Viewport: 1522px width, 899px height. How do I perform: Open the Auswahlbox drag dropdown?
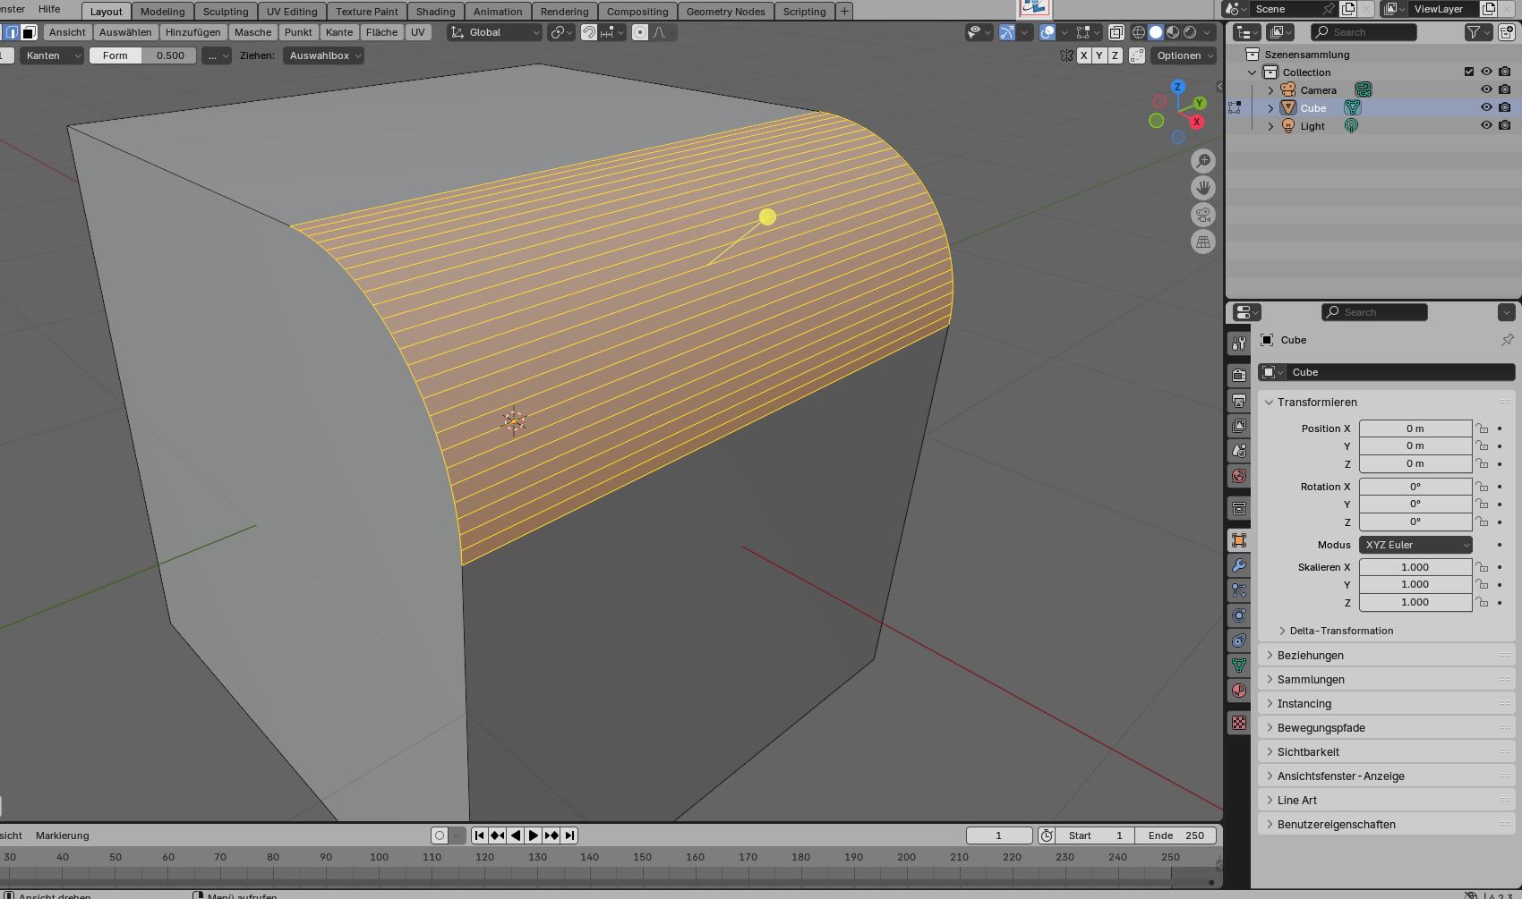(x=324, y=55)
